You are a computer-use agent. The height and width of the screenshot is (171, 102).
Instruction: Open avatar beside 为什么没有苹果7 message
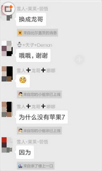click(x=7, y=109)
